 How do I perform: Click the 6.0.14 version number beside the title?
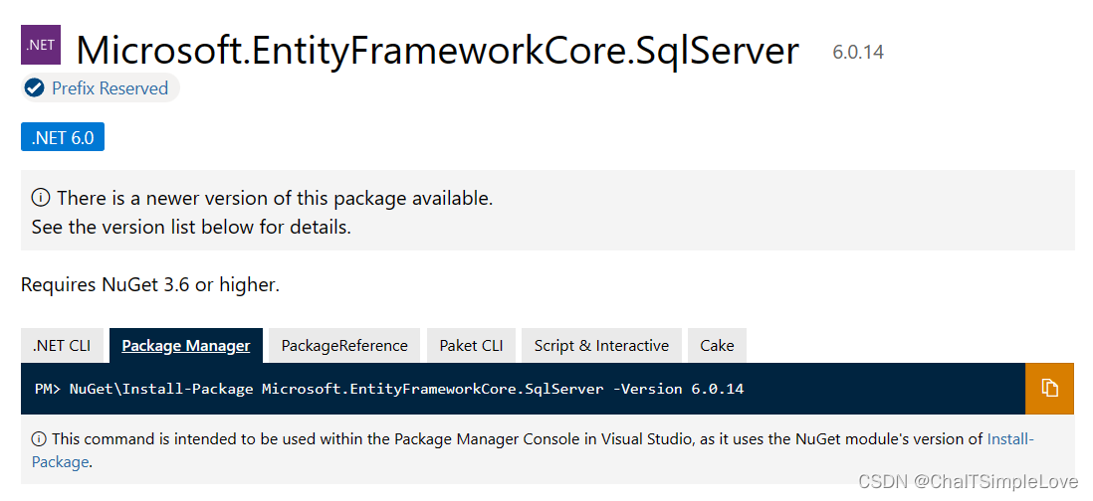[x=858, y=52]
